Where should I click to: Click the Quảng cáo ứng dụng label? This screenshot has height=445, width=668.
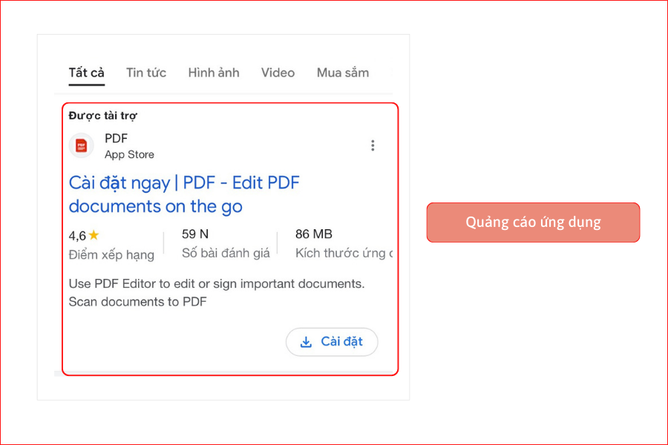(533, 222)
